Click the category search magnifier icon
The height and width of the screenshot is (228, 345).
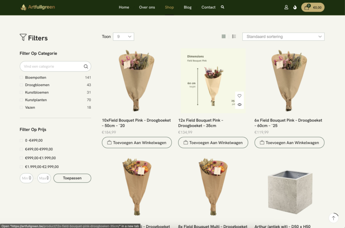(86, 66)
